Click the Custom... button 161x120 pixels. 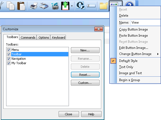click(x=85, y=83)
